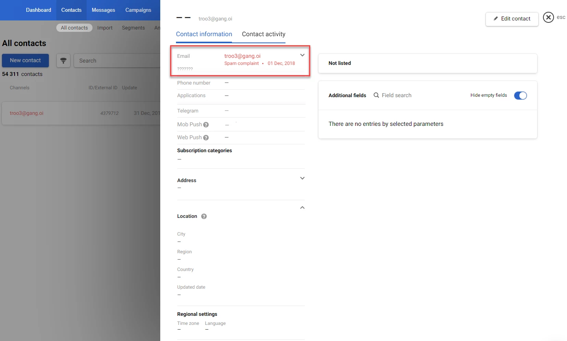Viewport: 567px width, 341px height.
Task: Open the Dashboard menu item
Action: (39, 10)
